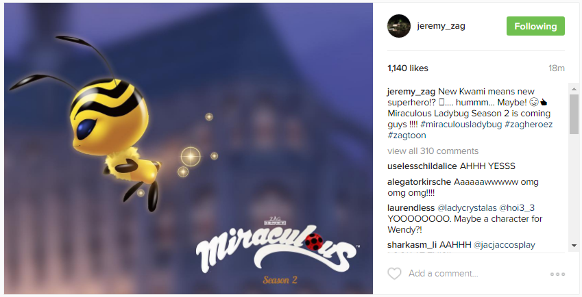Expand view all 310 comments
582x297 pixels.
click(x=433, y=151)
